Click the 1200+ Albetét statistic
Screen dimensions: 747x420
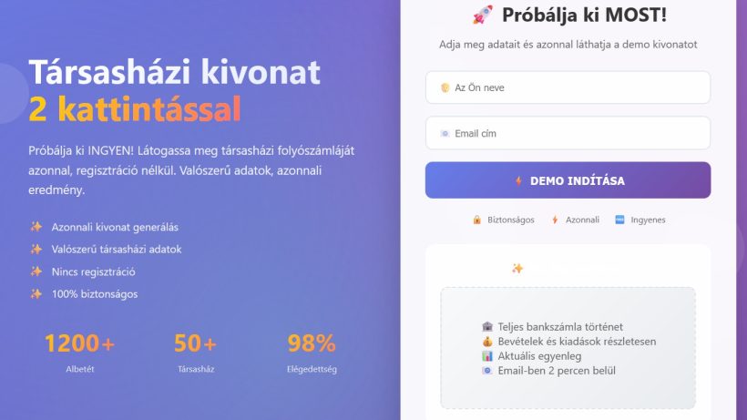[80, 353]
